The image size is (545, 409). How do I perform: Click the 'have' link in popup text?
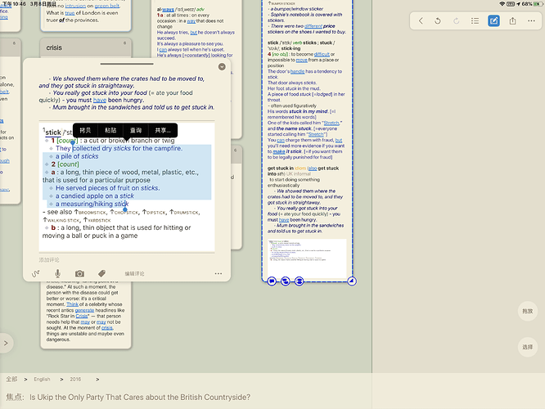coord(100,100)
